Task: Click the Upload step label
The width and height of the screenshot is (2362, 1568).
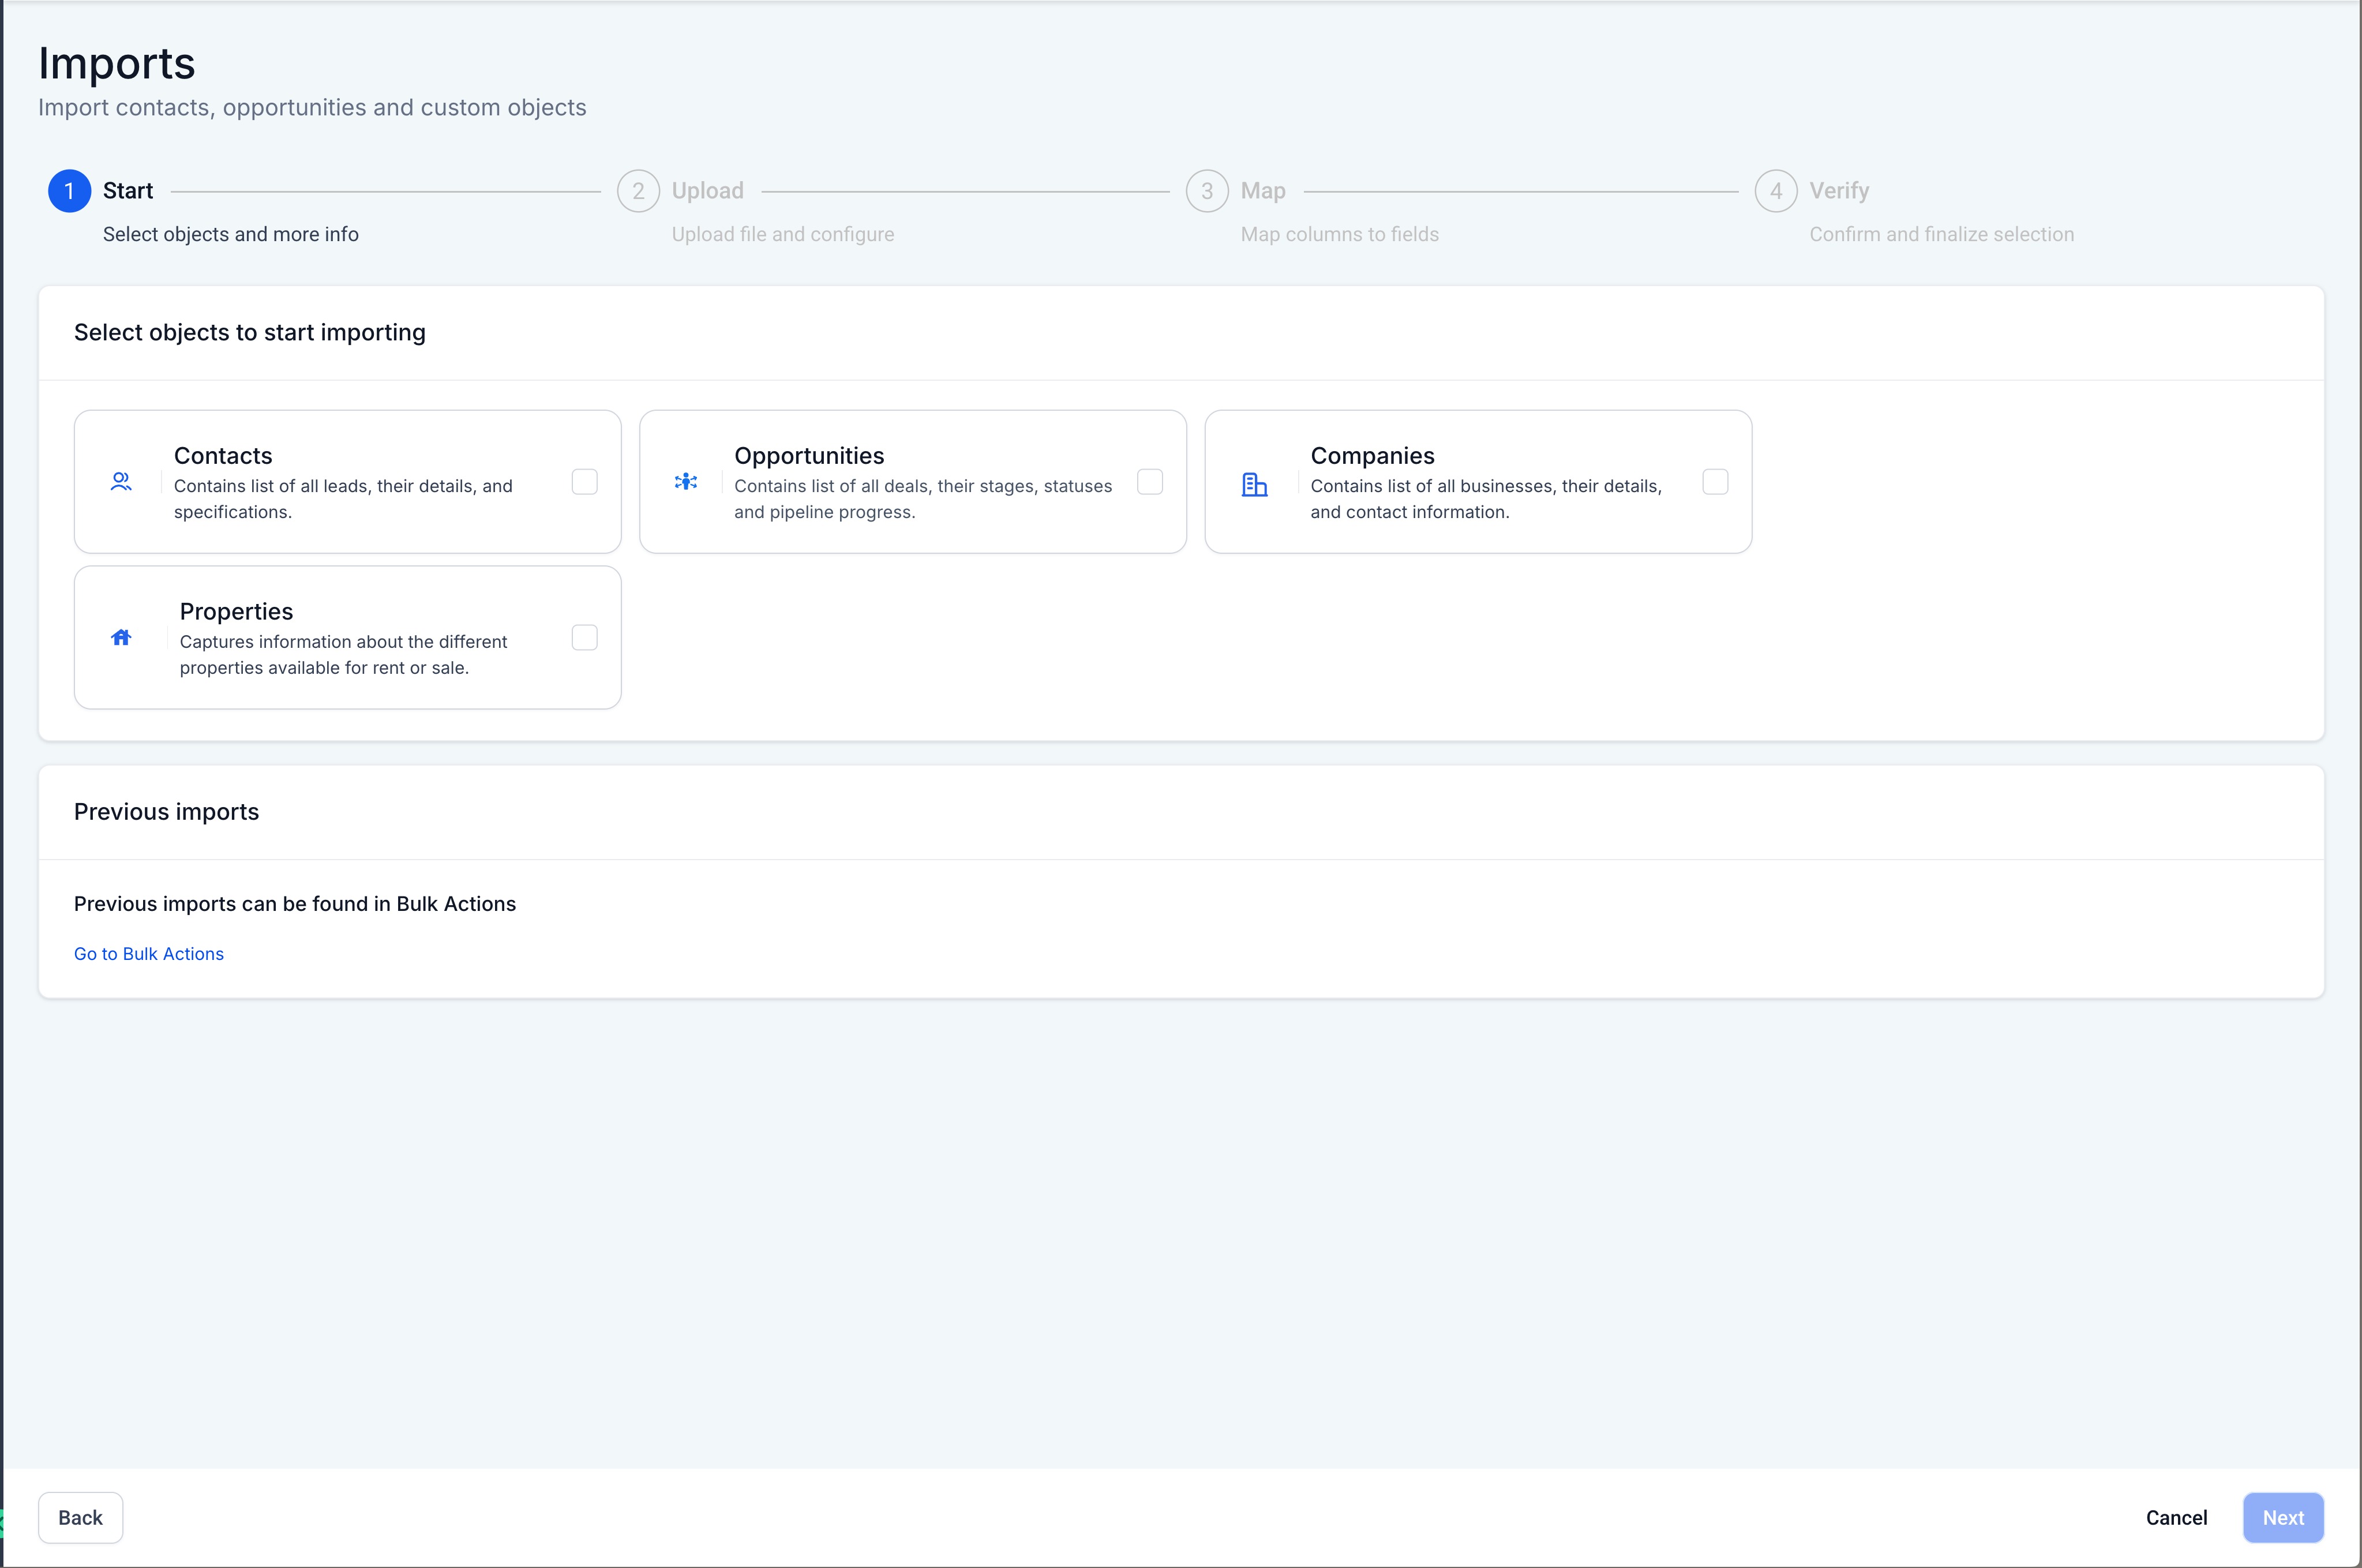Action: (x=707, y=191)
